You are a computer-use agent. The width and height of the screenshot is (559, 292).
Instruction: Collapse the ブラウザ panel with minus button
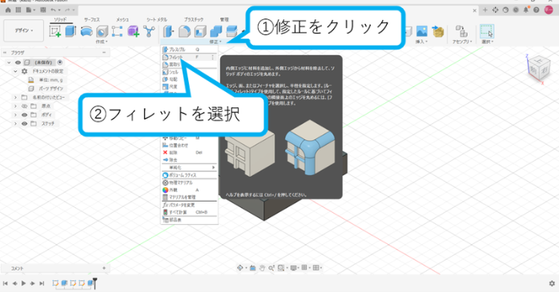(104, 52)
